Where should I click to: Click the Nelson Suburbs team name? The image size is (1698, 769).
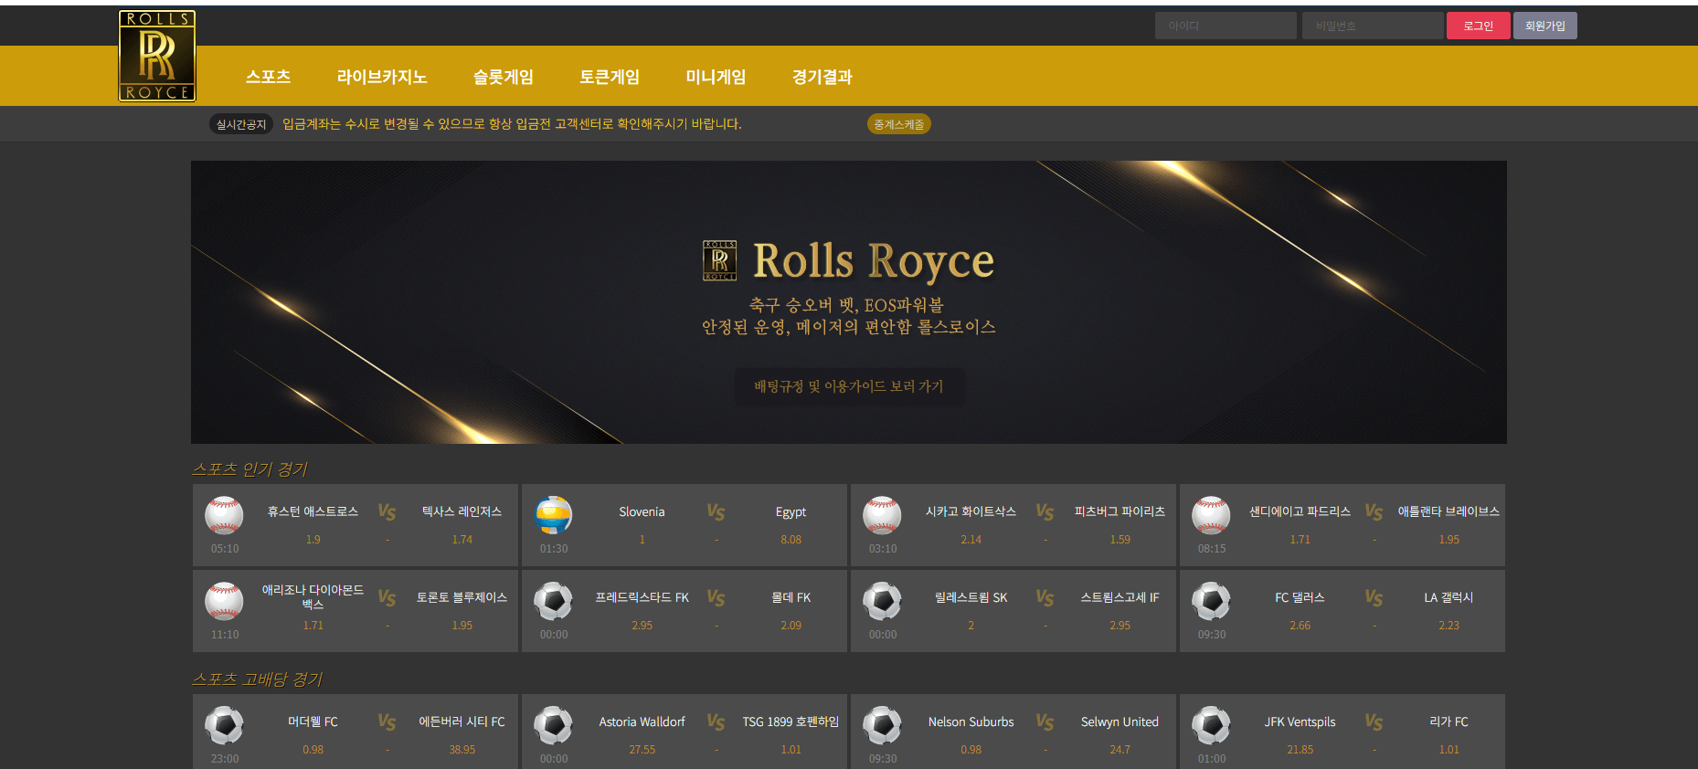(971, 722)
